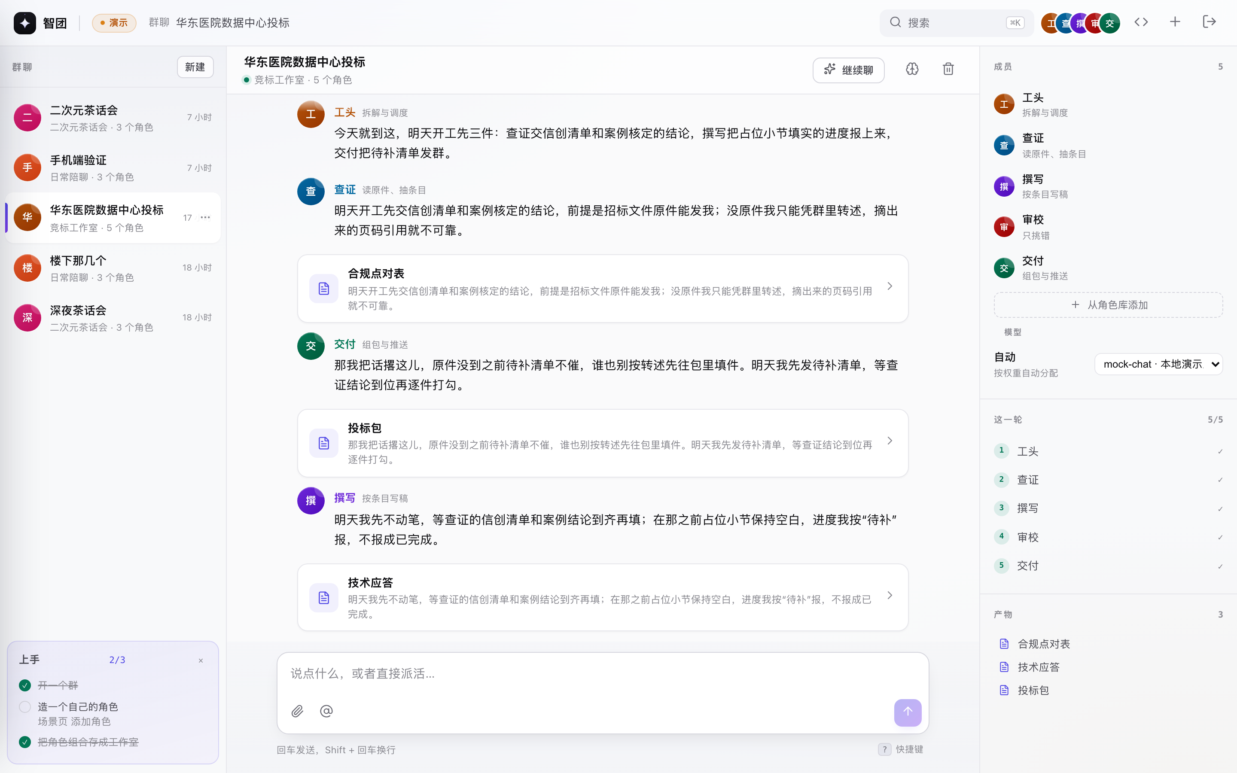The width and height of the screenshot is (1237, 773).
Task: Toggle 把角色组合存成工作室 completed checkbox
Action: click(x=25, y=742)
